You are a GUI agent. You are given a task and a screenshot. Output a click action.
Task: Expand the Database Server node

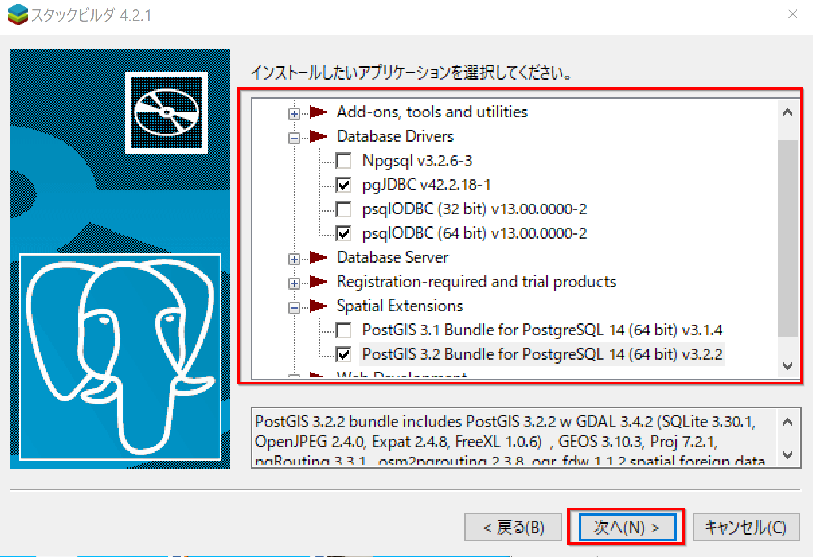point(294,259)
